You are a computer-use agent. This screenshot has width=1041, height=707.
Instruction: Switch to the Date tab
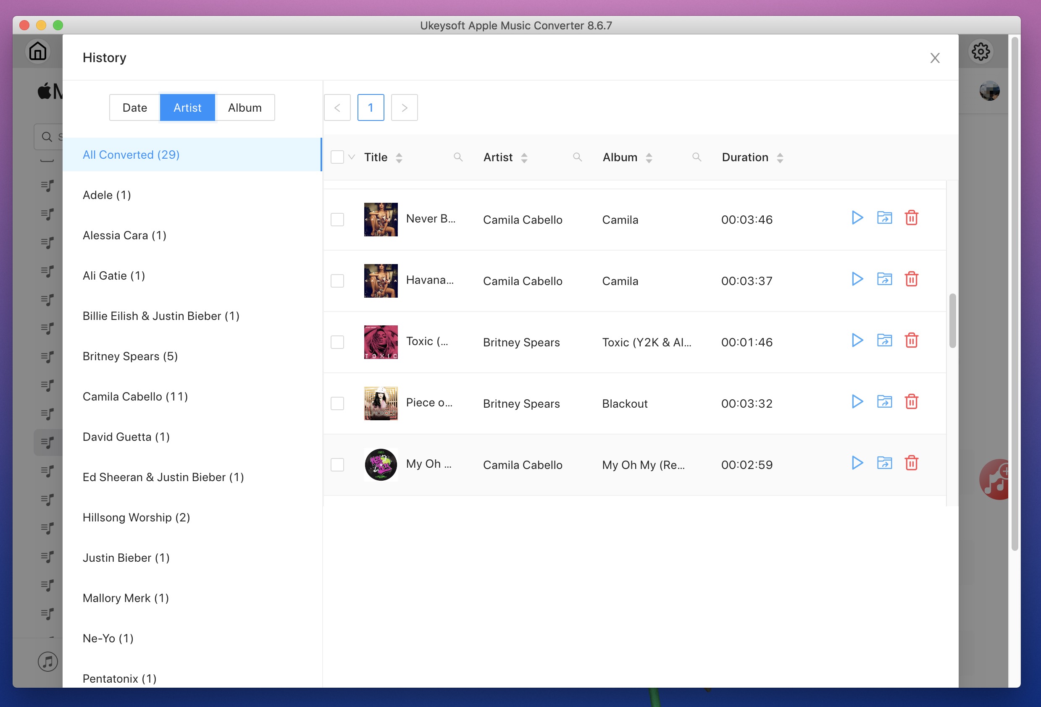coord(135,107)
